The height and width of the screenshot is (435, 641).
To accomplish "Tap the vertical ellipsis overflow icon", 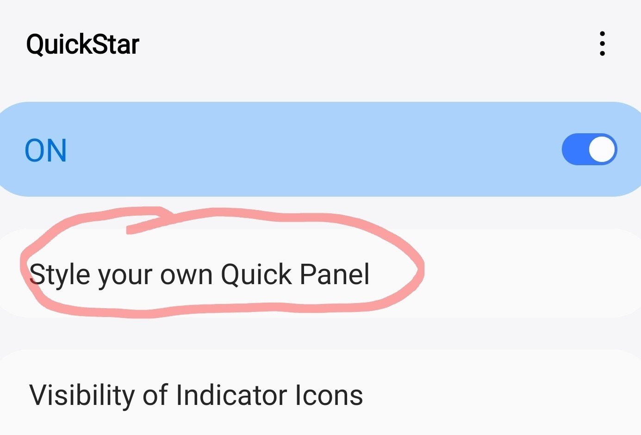I will 602,44.
